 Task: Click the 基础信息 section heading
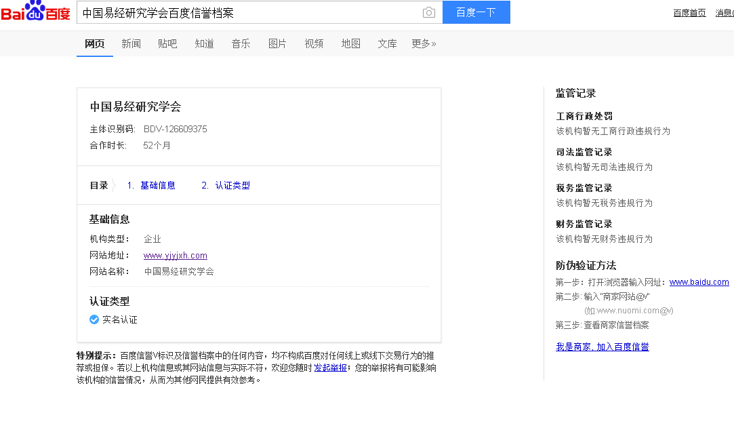pos(110,219)
